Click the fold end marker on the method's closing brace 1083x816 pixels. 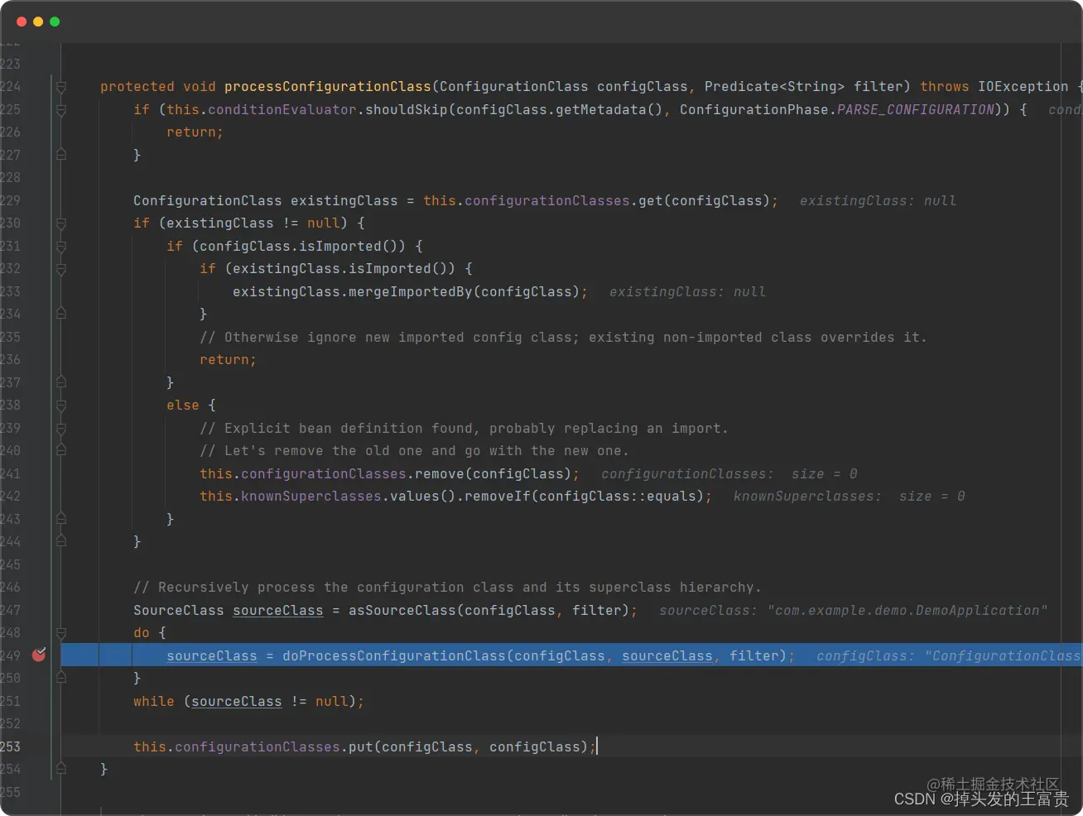61,769
